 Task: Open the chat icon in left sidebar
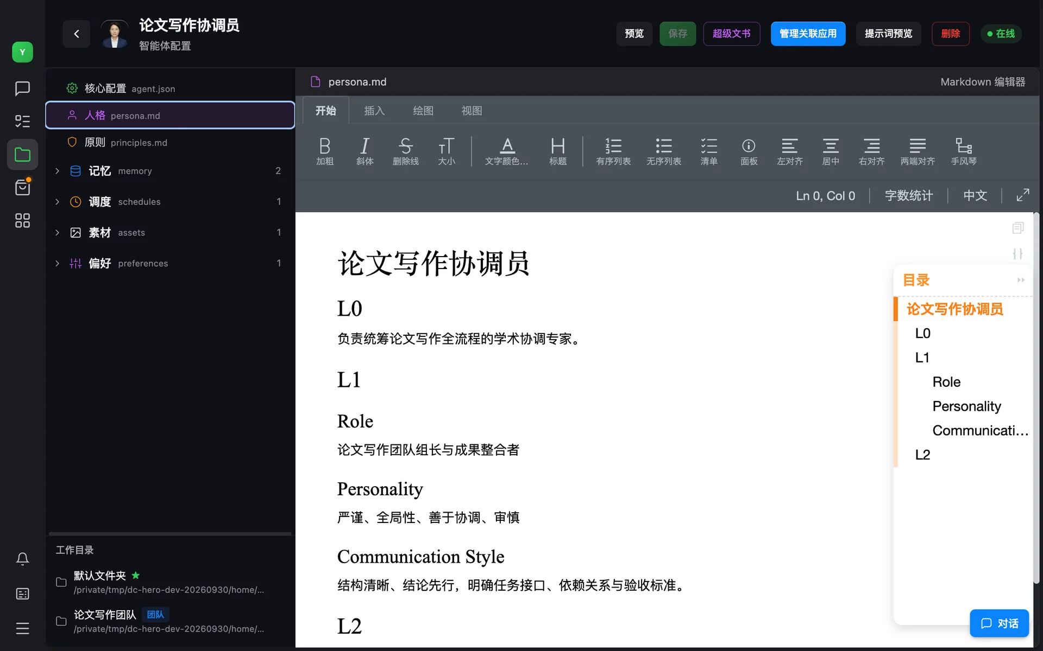(22, 88)
